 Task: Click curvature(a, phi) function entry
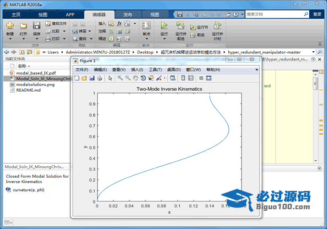click(x=28, y=190)
